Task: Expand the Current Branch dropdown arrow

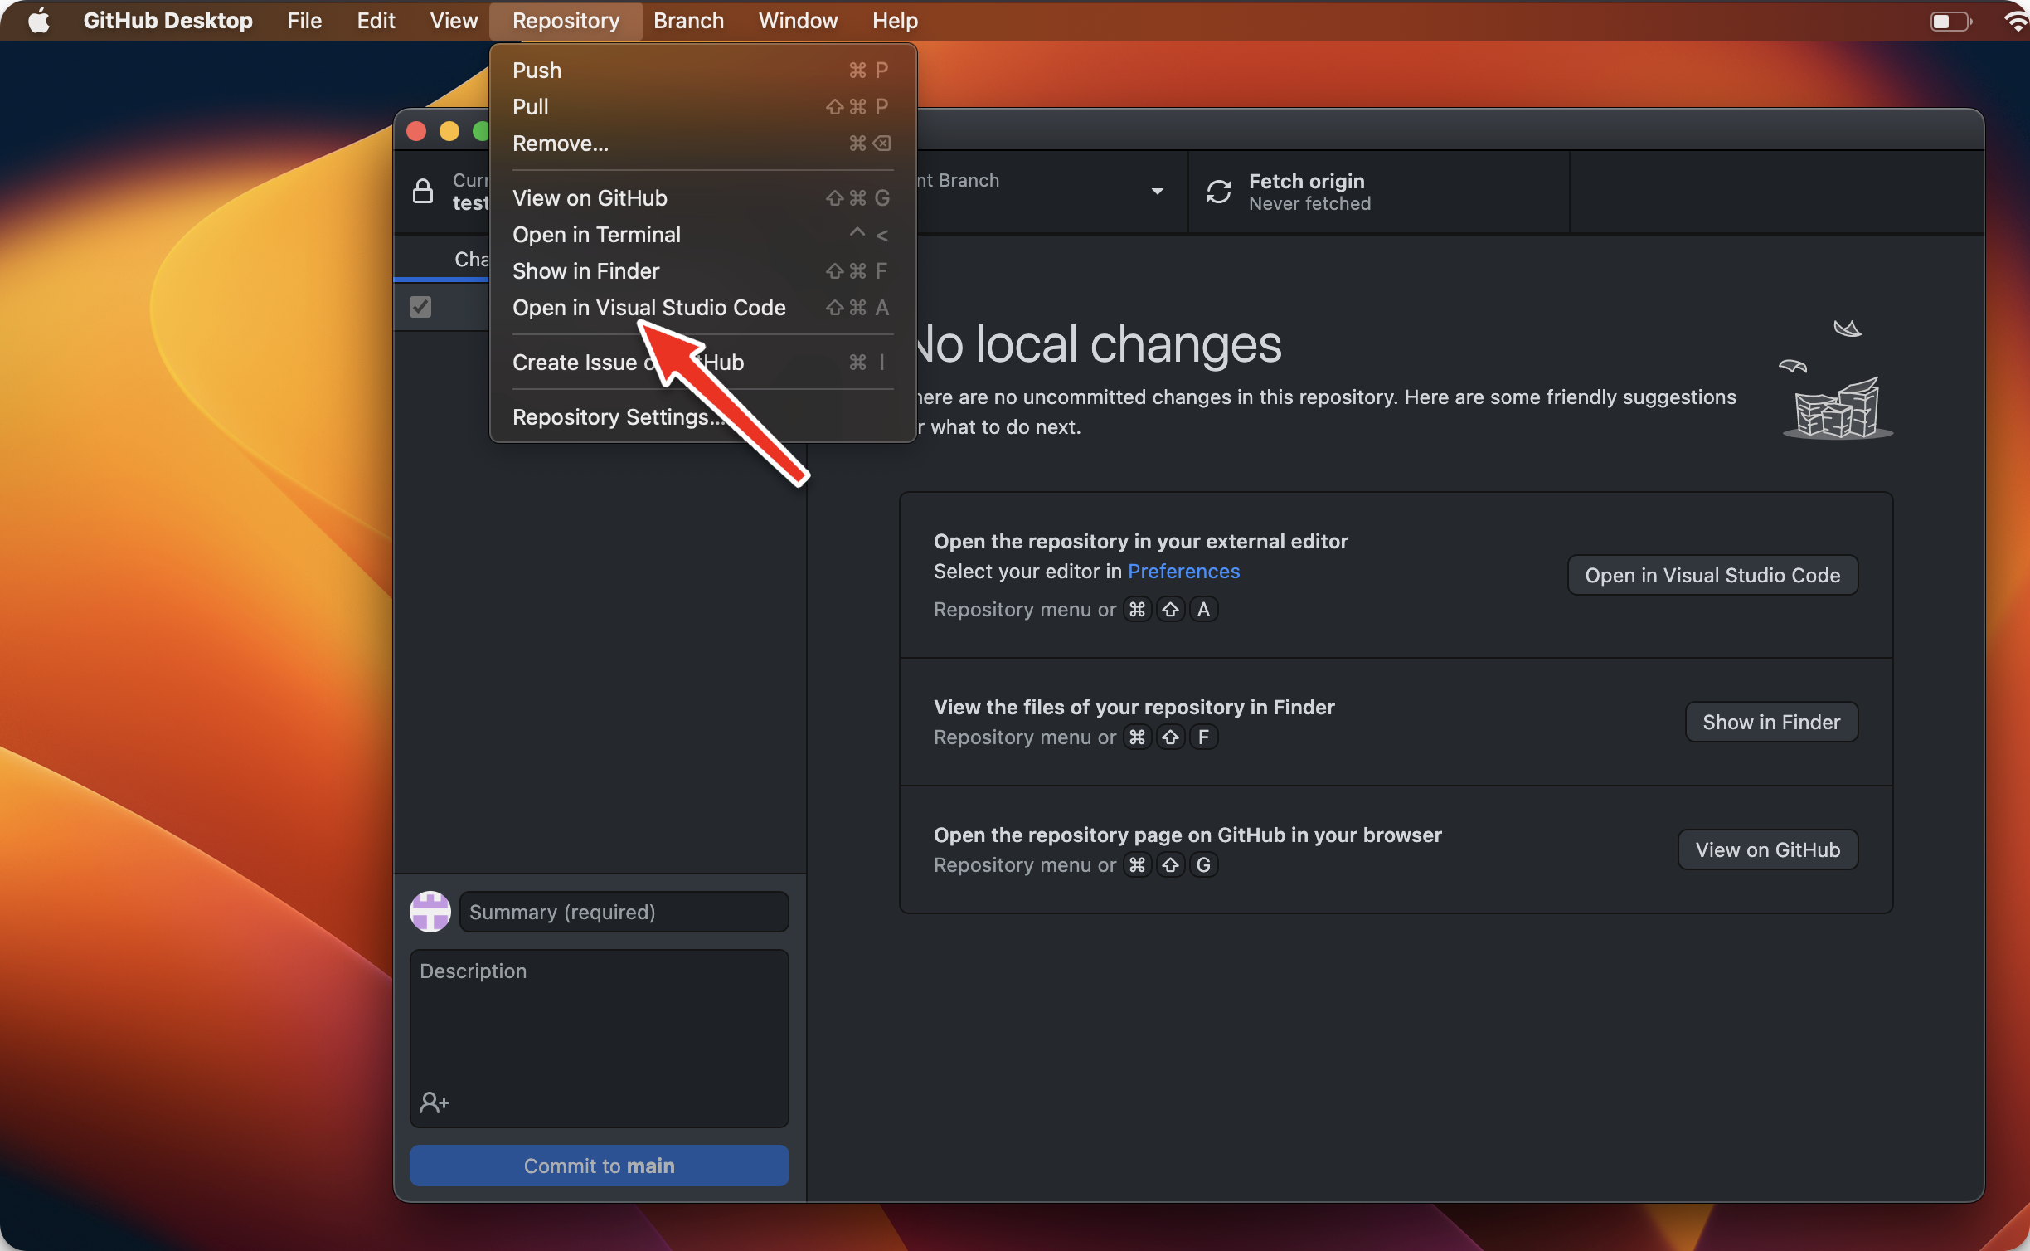Action: pyautogui.click(x=1157, y=192)
